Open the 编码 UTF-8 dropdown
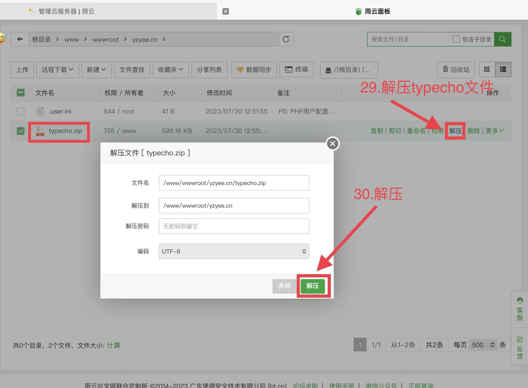Image resolution: width=528 pixels, height=388 pixels. coord(234,251)
